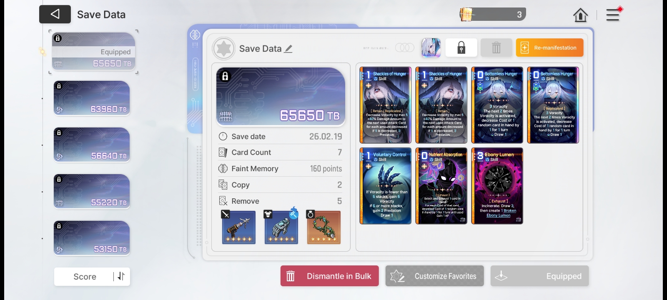Select the 63960 TB save slot
The width and height of the screenshot is (667, 300).
click(x=92, y=98)
